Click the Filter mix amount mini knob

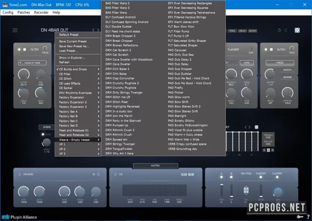[45, 48]
